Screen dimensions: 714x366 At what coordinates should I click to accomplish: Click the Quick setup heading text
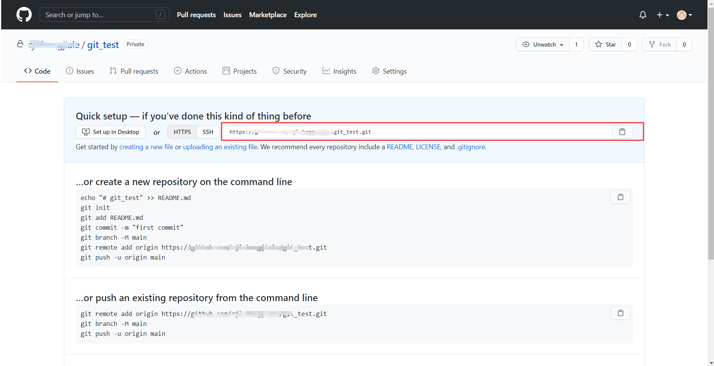(193, 116)
